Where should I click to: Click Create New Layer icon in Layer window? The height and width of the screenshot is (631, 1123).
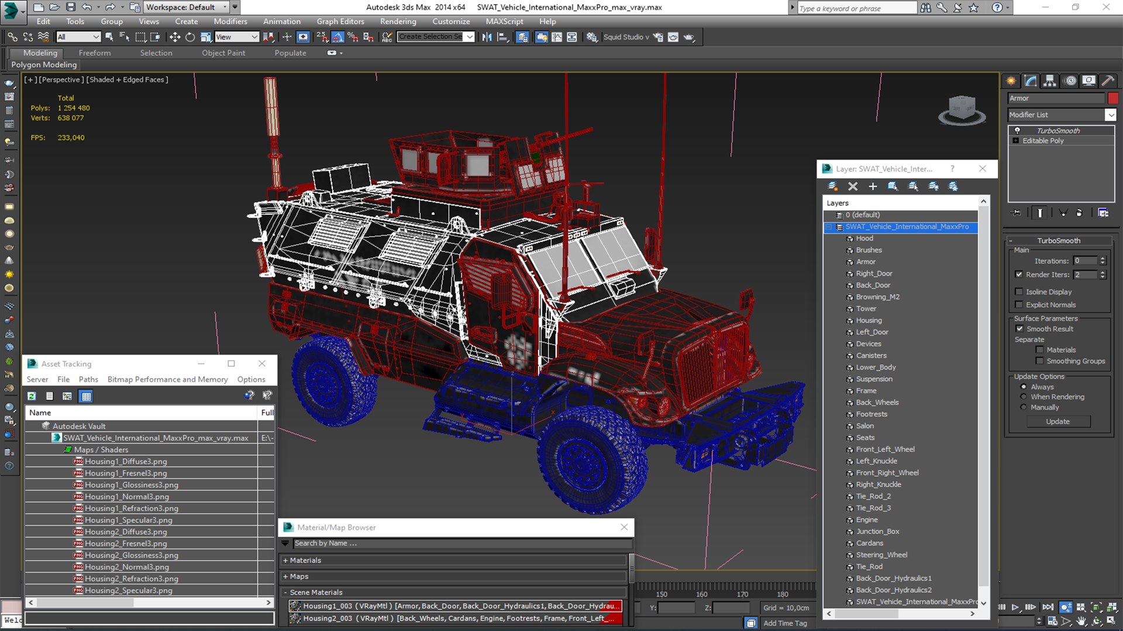832,186
